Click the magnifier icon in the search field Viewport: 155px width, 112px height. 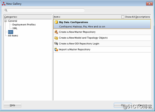click(6, 10)
